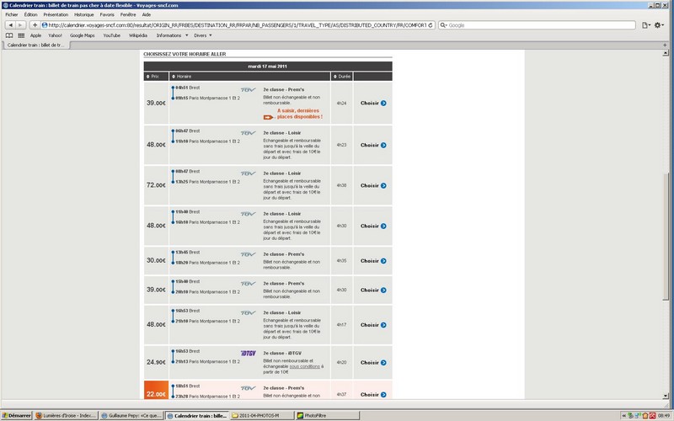Open the Safari settings gear menu
The height and width of the screenshot is (421, 674).
tap(658, 25)
